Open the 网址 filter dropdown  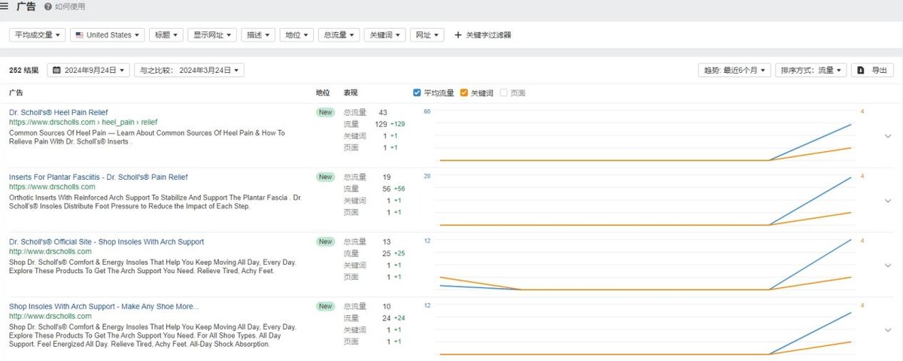click(x=427, y=35)
